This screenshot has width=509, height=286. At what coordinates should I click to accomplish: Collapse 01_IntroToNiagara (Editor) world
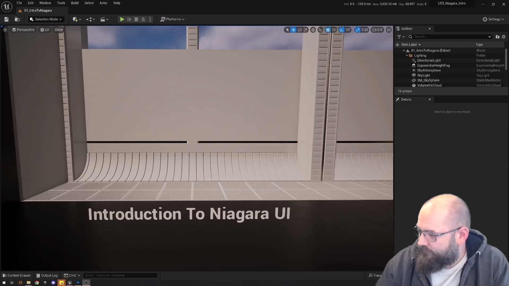(404, 51)
